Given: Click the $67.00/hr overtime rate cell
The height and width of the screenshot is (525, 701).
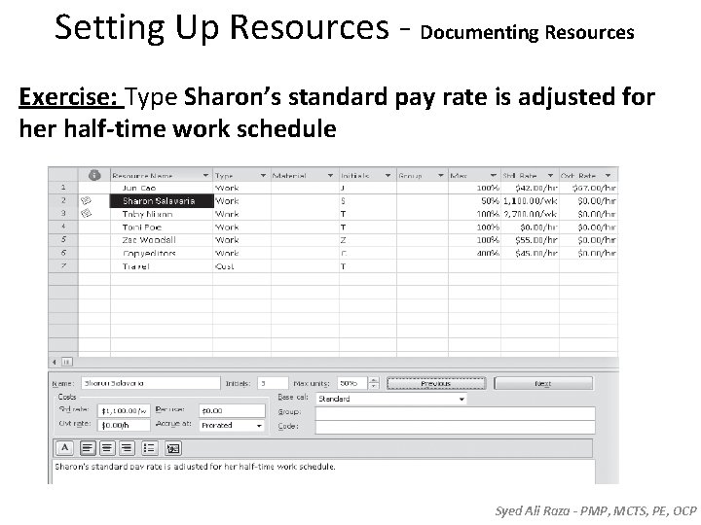Looking at the screenshot, I should coord(588,188).
